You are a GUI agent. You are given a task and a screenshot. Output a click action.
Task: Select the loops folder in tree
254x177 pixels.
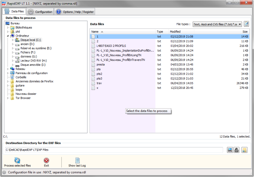(19, 90)
